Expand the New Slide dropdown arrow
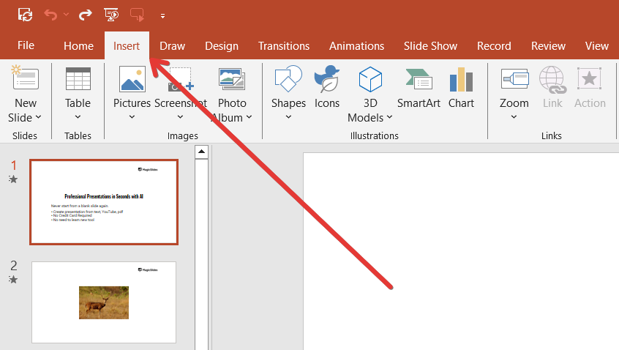The height and width of the screenshot is (350, 619). tap(38, 118)
